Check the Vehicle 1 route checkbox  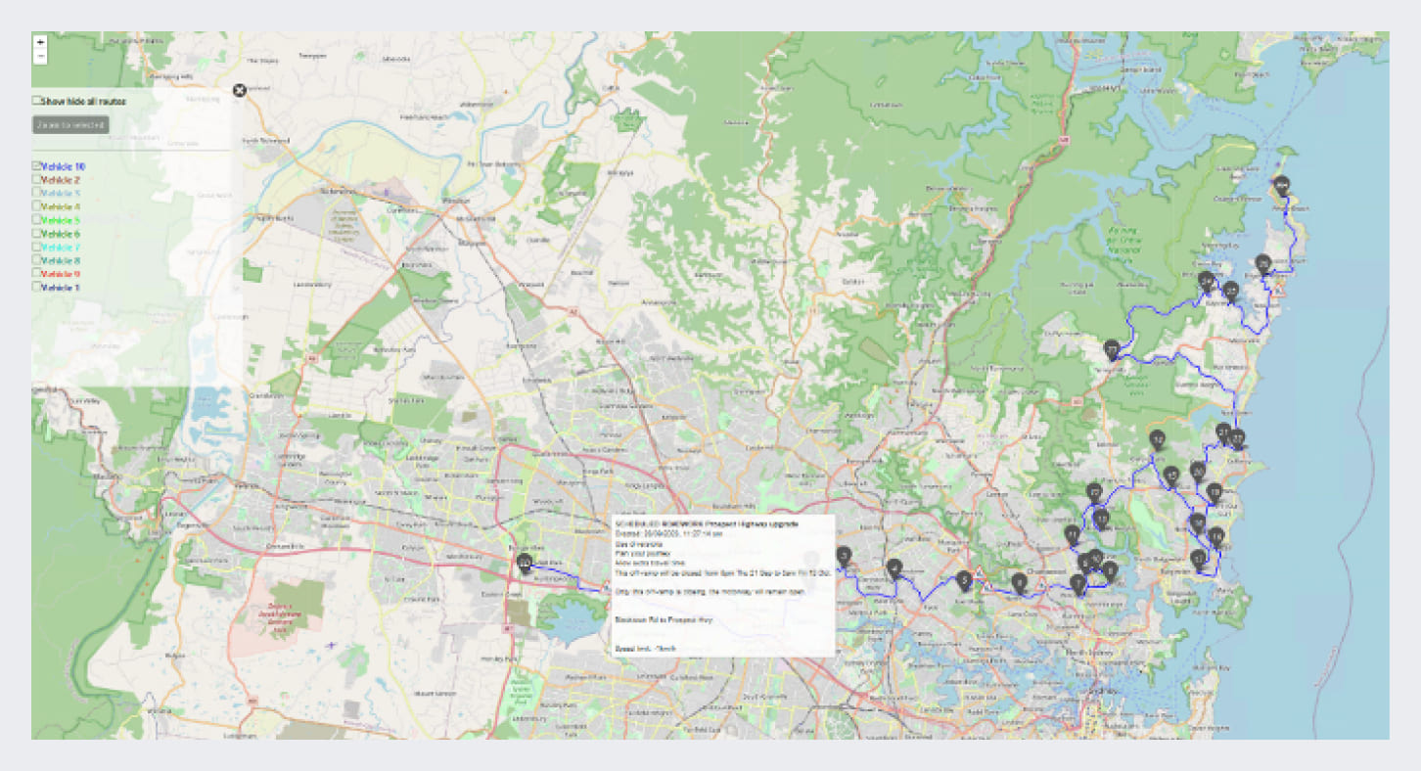pyautogui.click(x=37, y=288)
